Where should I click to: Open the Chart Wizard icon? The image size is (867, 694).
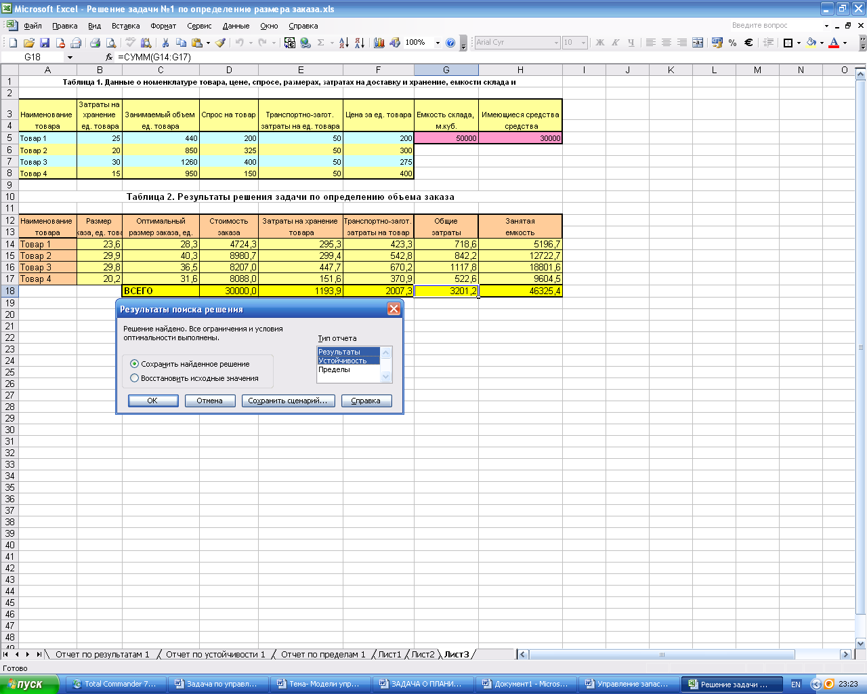379,43
